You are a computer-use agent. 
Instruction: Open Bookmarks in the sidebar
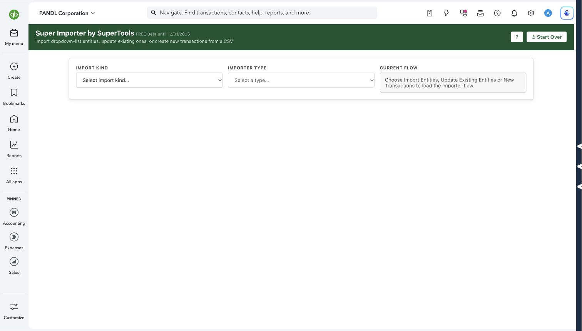point(14,97)
